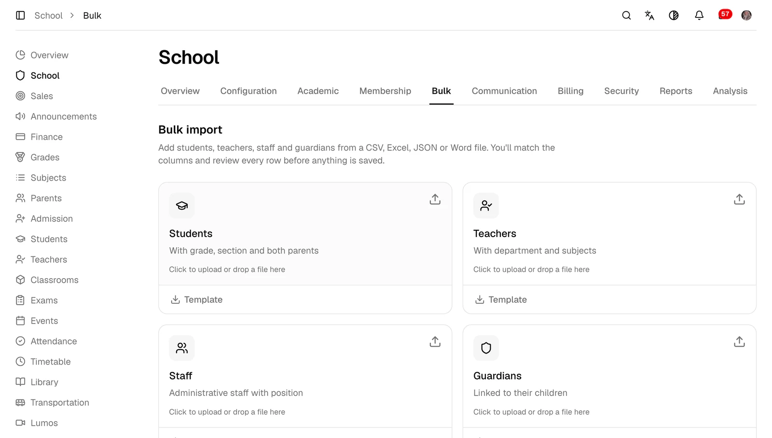Click the Exams clipboard icon
The height and width of the screenshot is (438, 772).
point(20,300)
